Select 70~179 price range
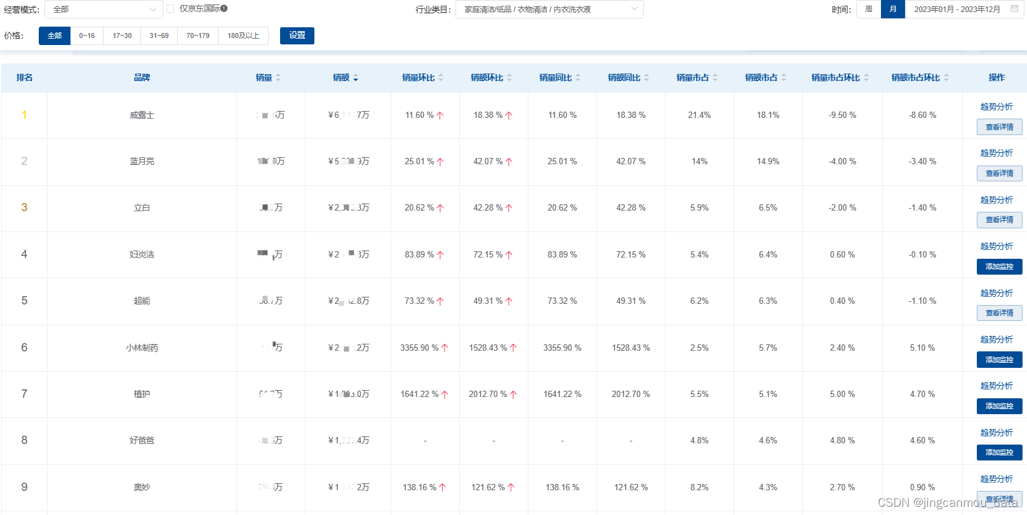Viewport: 1027px width, 515px height. click(198, 36)
